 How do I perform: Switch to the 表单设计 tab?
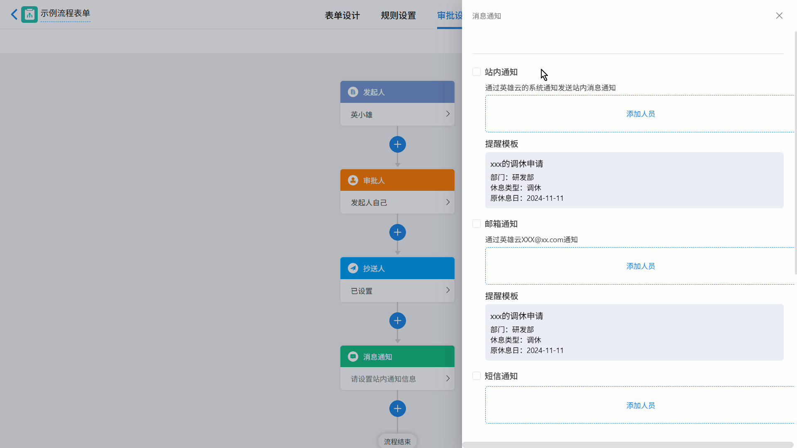342,16
